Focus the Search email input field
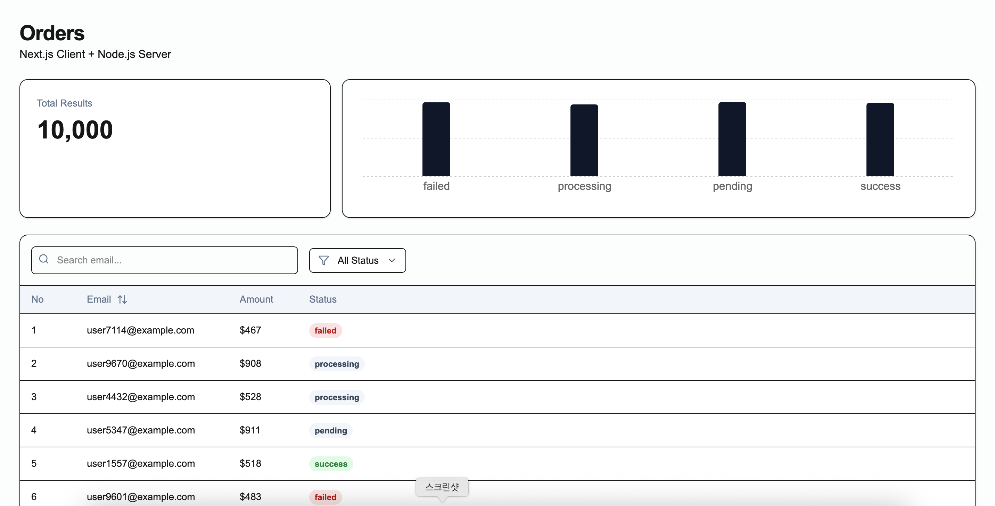 (x=174, y=260)
